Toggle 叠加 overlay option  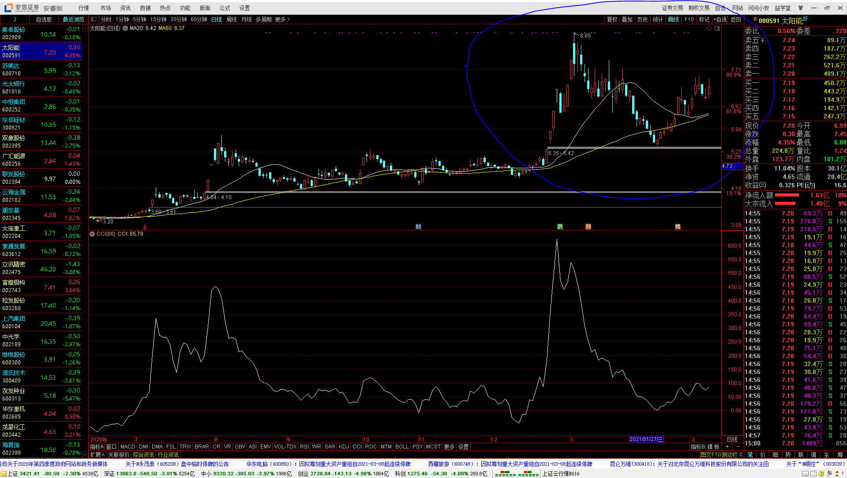click(627, 19)
